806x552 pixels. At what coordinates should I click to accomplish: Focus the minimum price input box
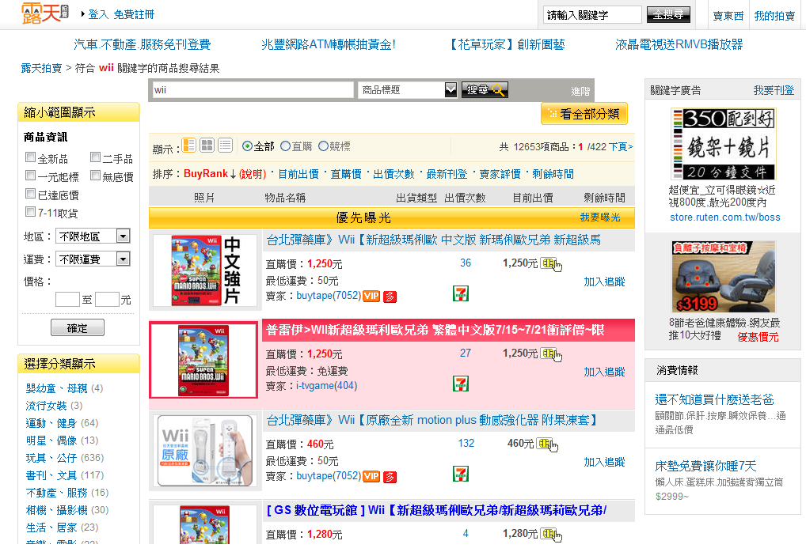pos(67,300)
